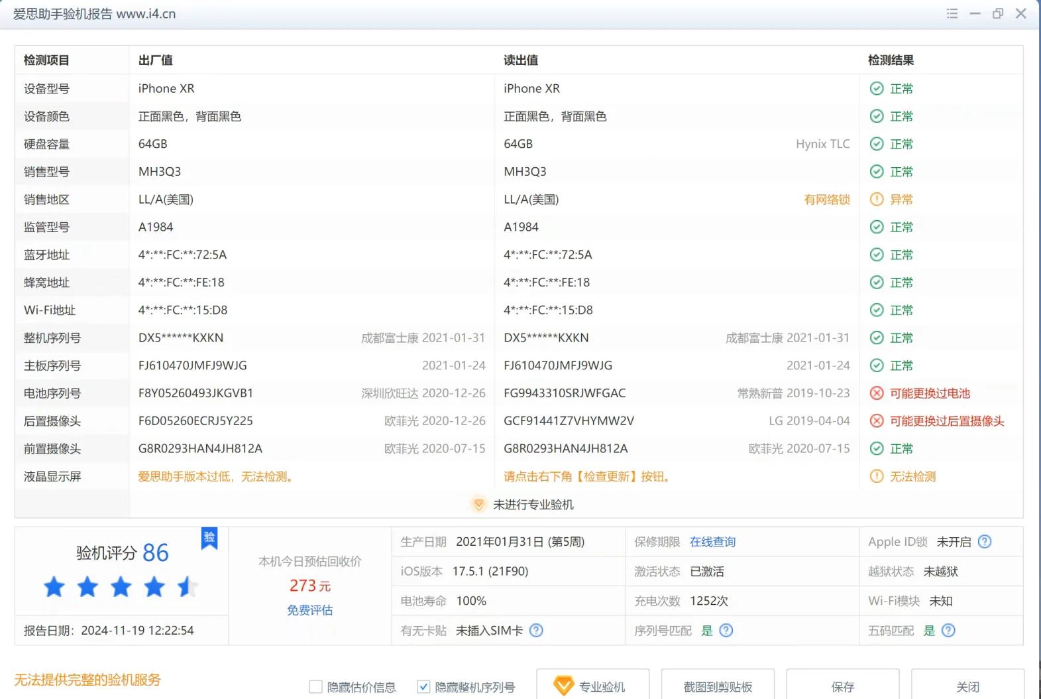
Task: Open the list menu icon in title bar
Action: (x=952, y=13)
